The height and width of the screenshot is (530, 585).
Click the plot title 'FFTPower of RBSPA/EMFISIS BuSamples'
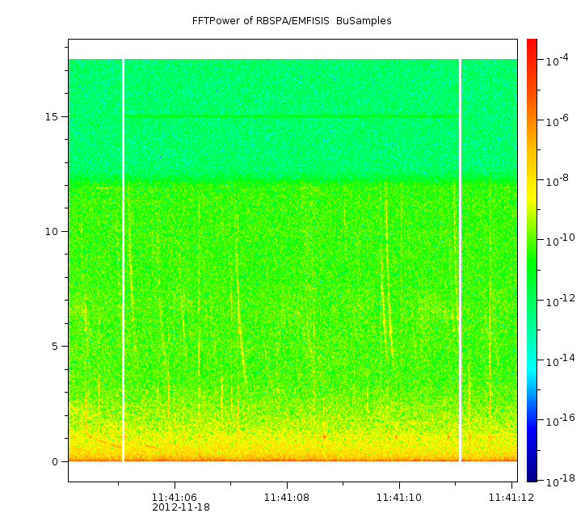click(x=292, y=21)
